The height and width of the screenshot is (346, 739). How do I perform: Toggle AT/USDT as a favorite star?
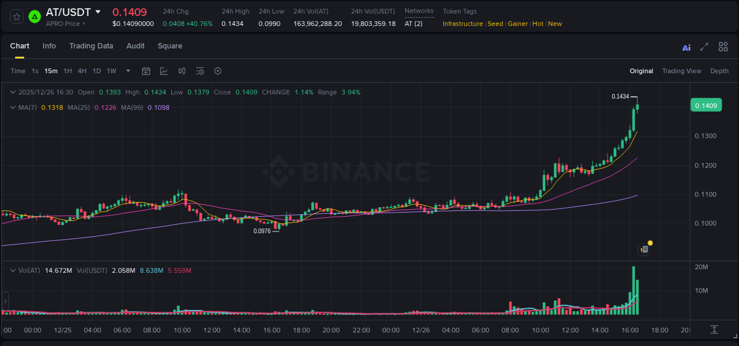pos(16,17)
